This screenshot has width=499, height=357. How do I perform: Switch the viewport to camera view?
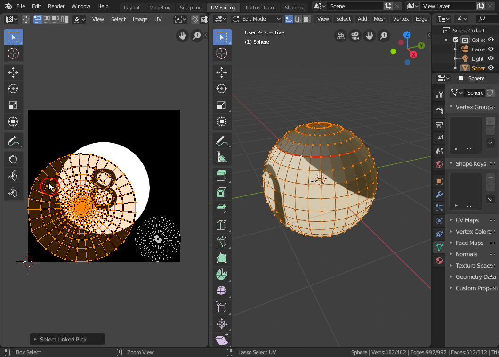tap(355, 36)
